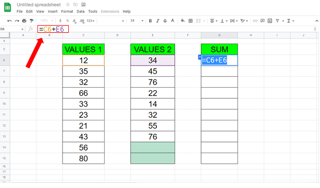Expand the 123 number format dropdown
320x188 pixels.
pyautogui.click(x=90, y=21)
